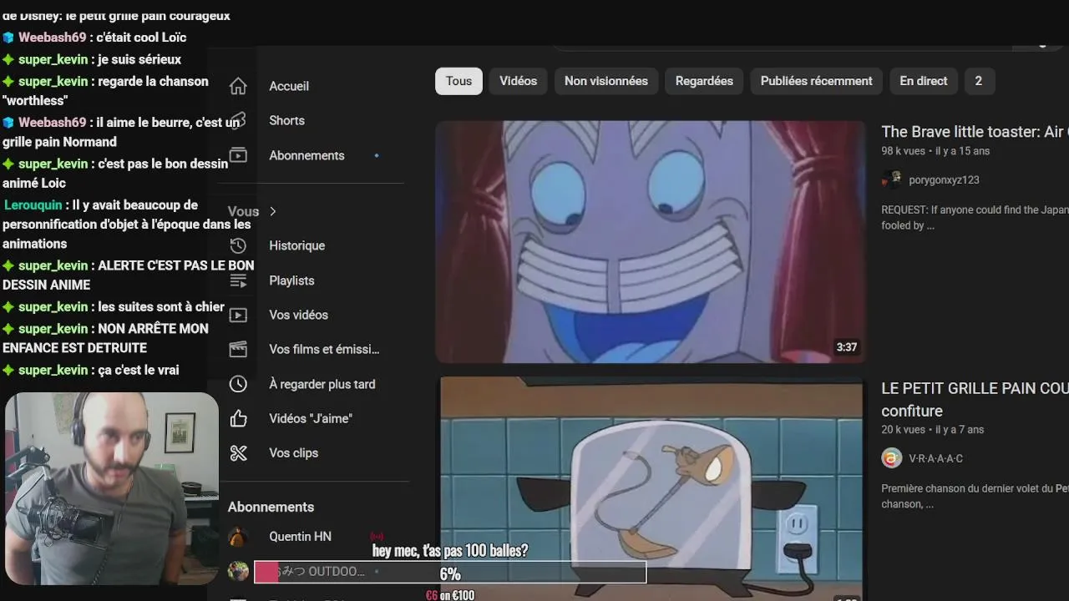
Task: Open the Historique clock icon
Action: 238,245
